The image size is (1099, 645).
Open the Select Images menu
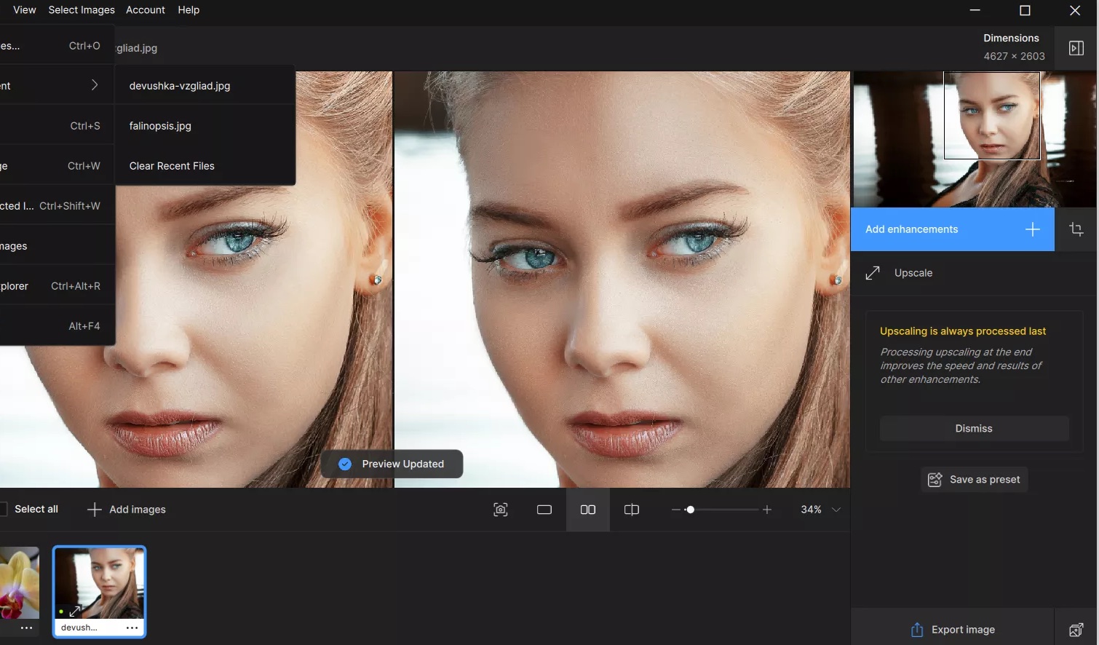pos(81,9)
